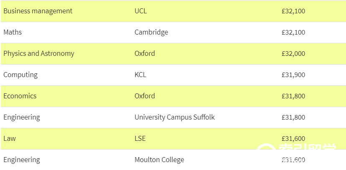This screenshot has height=170, width=346.
Task: Click the £31,900 salary value
Action: [293, 75]
